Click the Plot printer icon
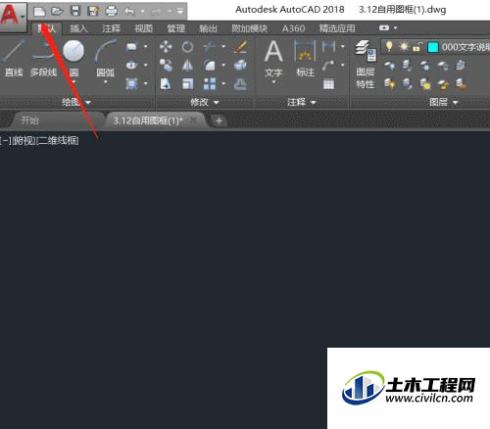490x429 pixels. pyautogui.click(x=112, y=12)
